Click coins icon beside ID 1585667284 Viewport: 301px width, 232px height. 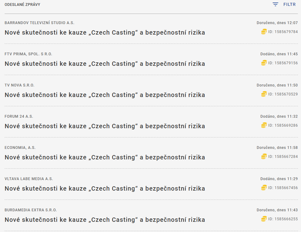(264, 156)
